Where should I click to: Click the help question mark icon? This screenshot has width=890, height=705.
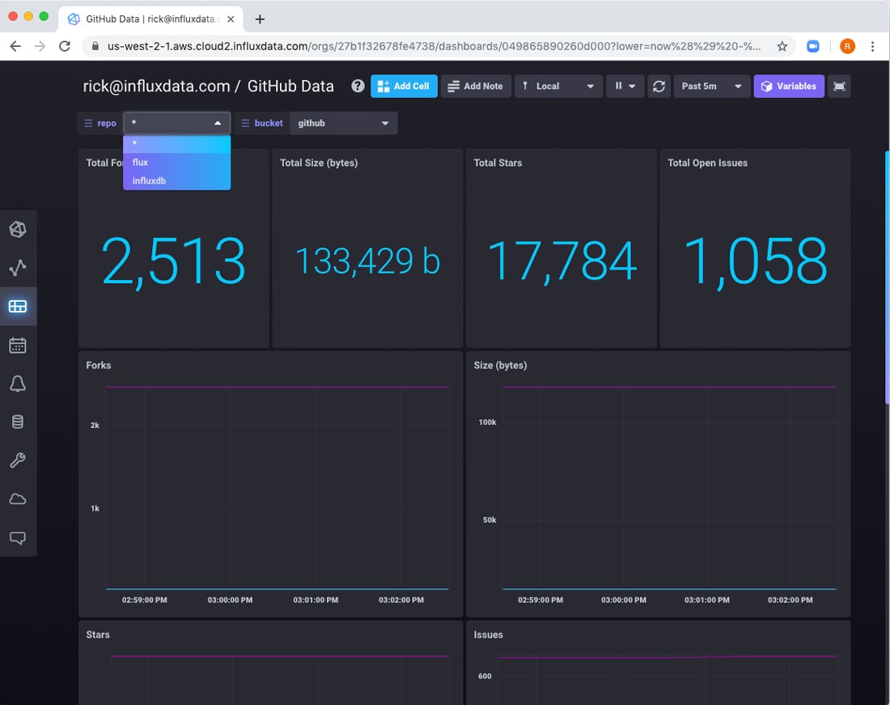358,86
